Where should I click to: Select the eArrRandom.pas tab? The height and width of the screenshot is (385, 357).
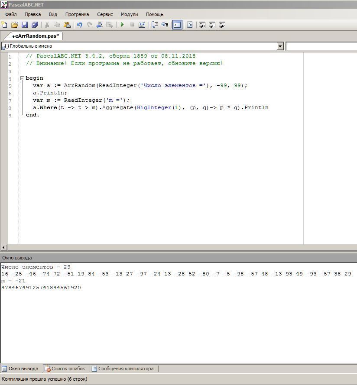click(x=35, y=36)
